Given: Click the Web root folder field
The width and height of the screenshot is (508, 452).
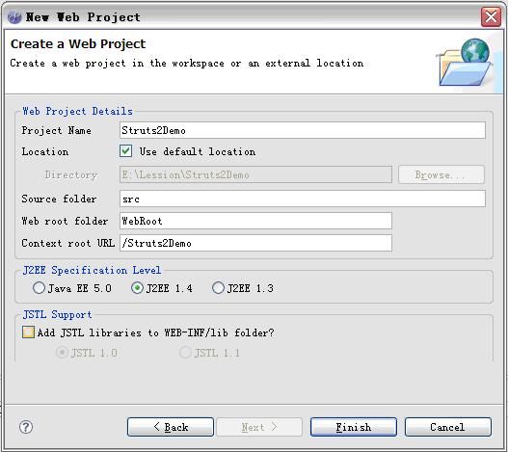Looking at the screenshot, I should tap(255, 221).
